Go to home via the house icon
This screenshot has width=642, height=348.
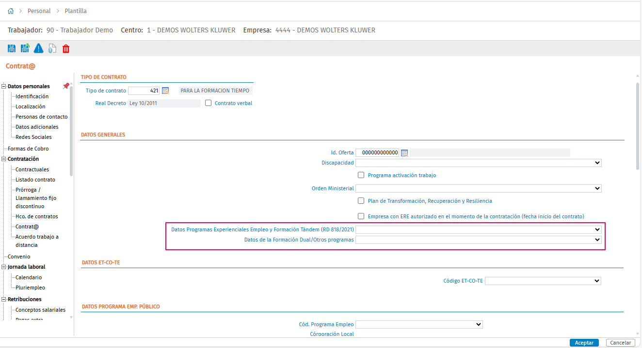pyautogui.click(x=11, y=11)
